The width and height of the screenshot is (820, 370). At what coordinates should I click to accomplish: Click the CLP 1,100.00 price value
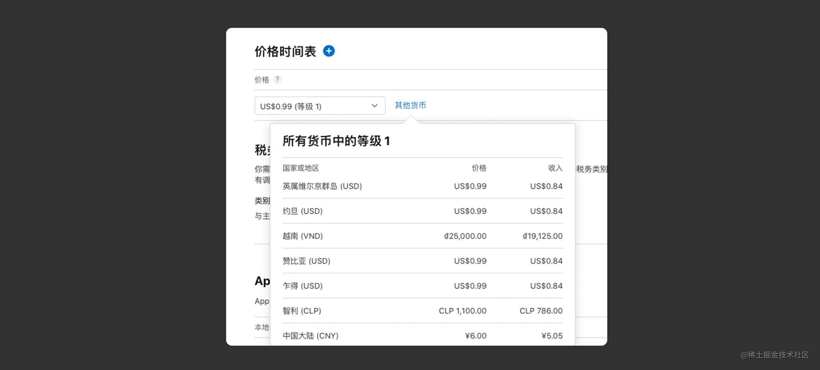(x=463, y=311)
